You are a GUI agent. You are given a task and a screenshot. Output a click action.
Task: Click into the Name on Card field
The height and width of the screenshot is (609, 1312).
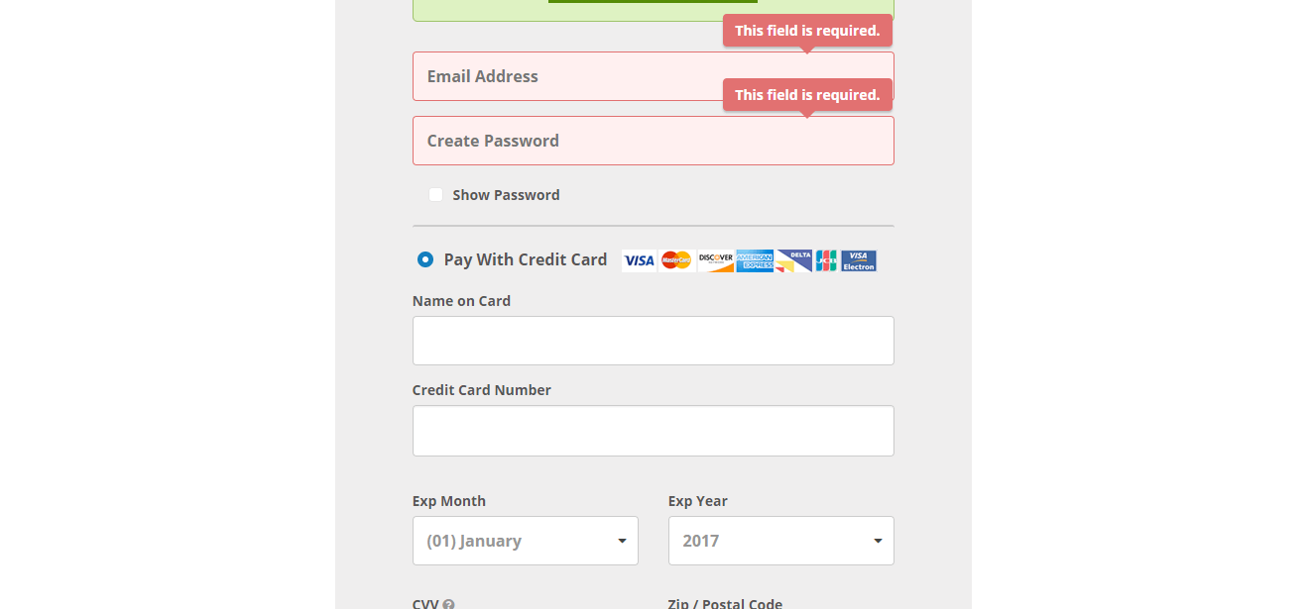653,341
